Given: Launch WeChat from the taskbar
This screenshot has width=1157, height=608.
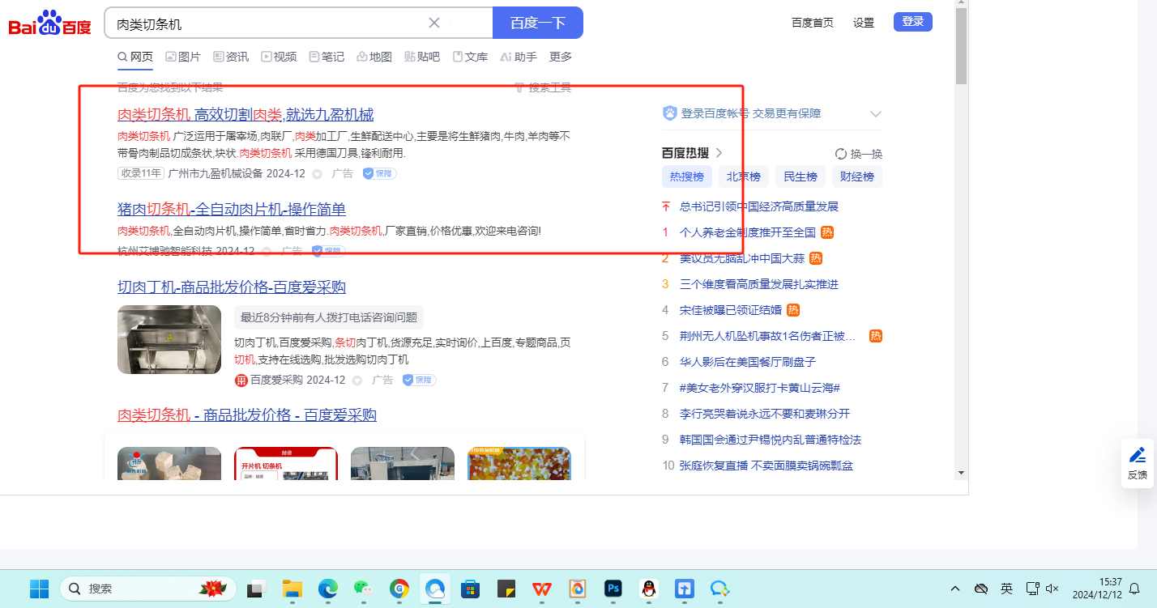Looking at the screenshot, I should [363, 589].
